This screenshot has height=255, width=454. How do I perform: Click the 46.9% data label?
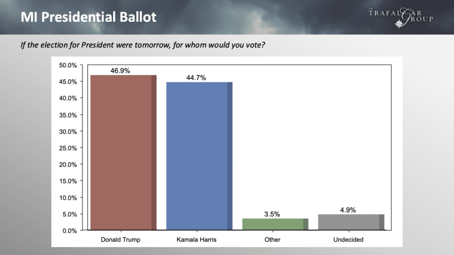coord(120,70)
